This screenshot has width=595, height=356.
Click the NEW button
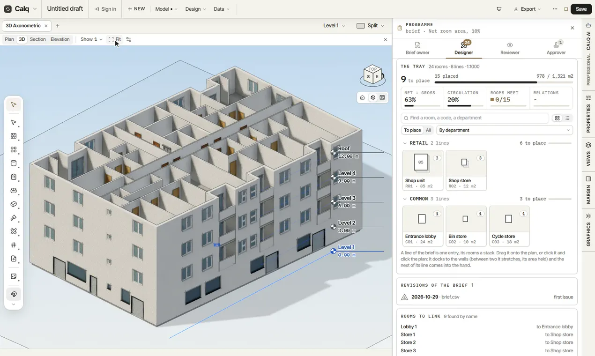[136, 9]
